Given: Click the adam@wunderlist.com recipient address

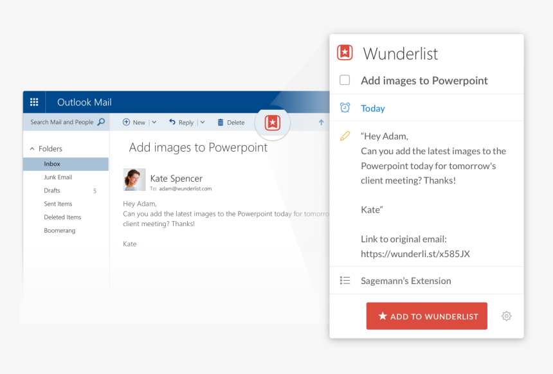Looking at the screenshot, I should click(185, 188).
